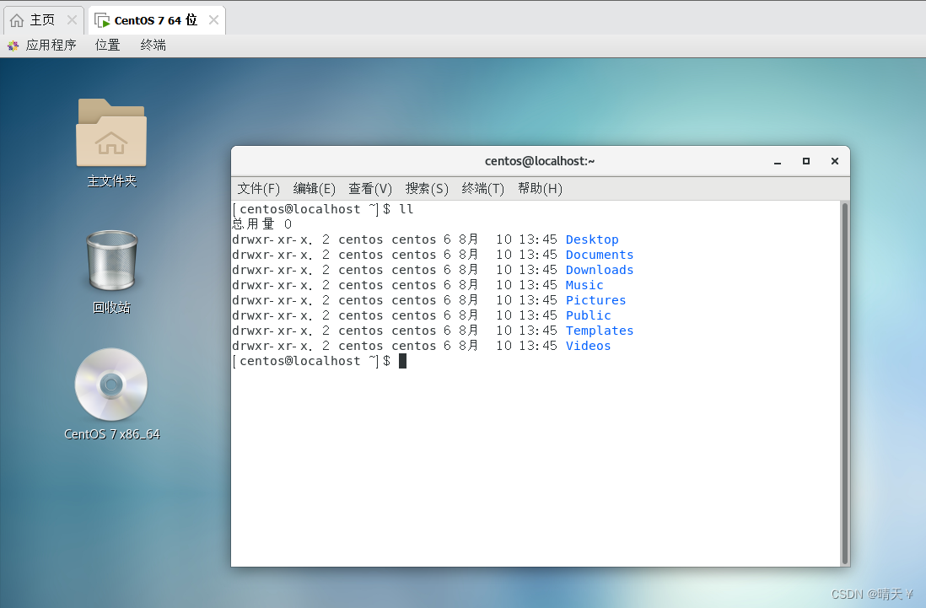The image size is (926, 608).
Task: Close the 主页 tab
Action: (72, 20)
